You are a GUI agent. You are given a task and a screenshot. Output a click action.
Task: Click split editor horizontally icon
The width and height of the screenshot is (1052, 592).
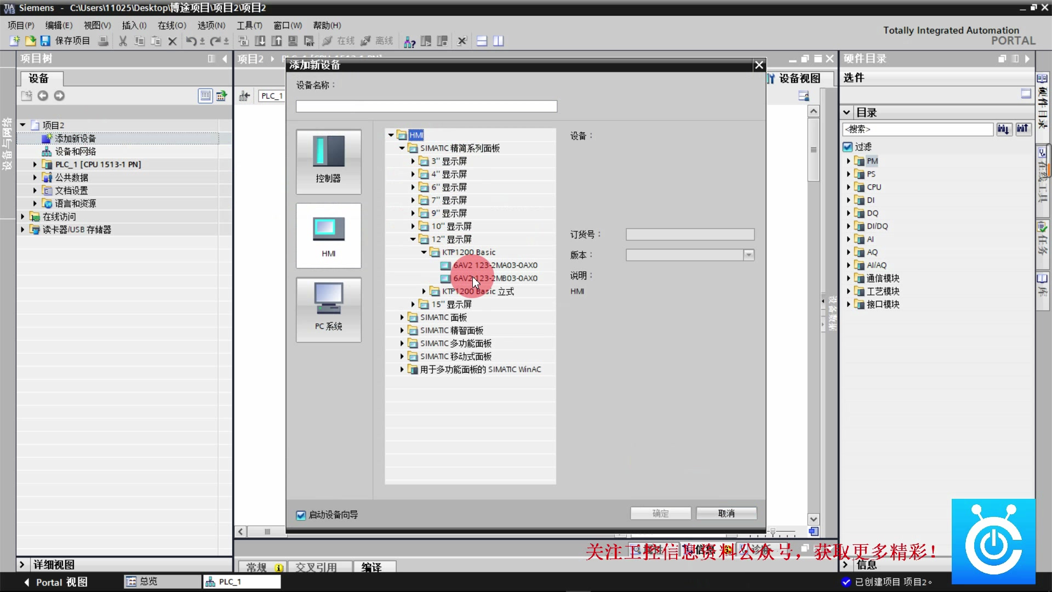(x=482, y=41)
